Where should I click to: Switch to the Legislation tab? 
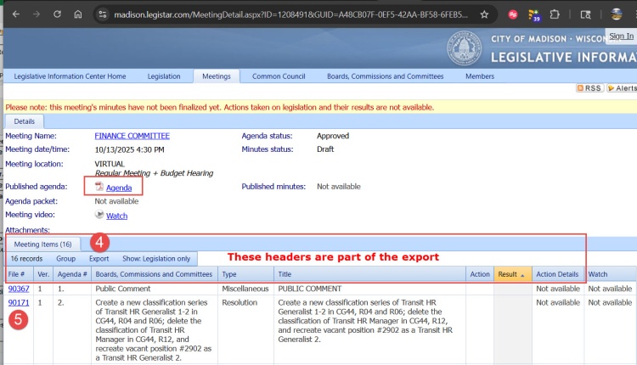click(x=164, y=76)
